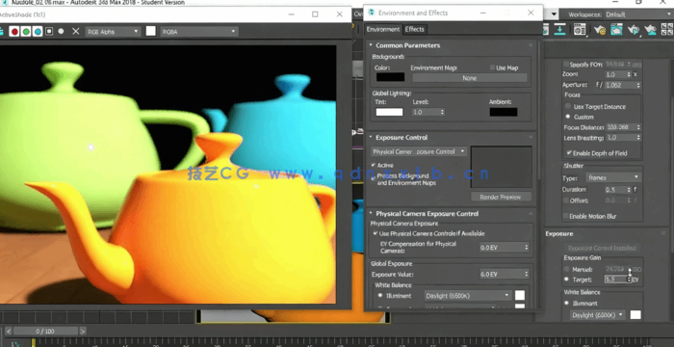Image resolution: width=674 pixels, height=347 pixels.
Task: Collapse the Common Parameters rollout
Action: 408,45
